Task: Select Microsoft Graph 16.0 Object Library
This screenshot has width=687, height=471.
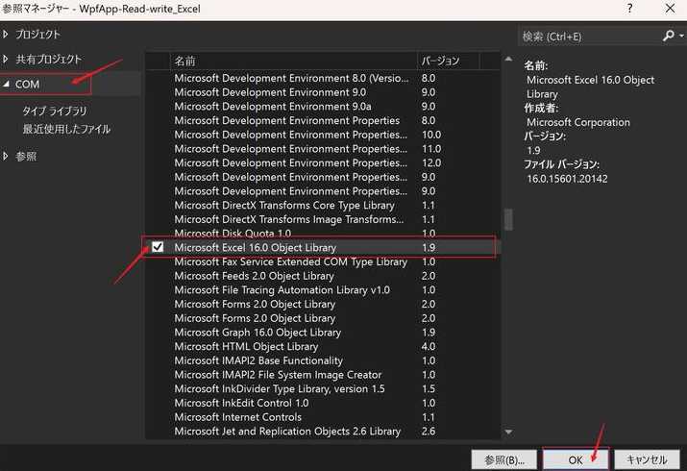Action: [x=322, y=333]
